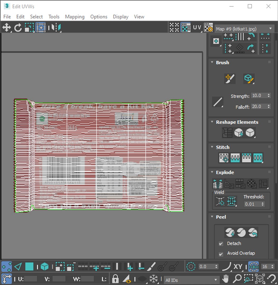Screen dimensions: 278x285
Task: Click the Zoom Extents cube icon
Action: coord(260,278)
